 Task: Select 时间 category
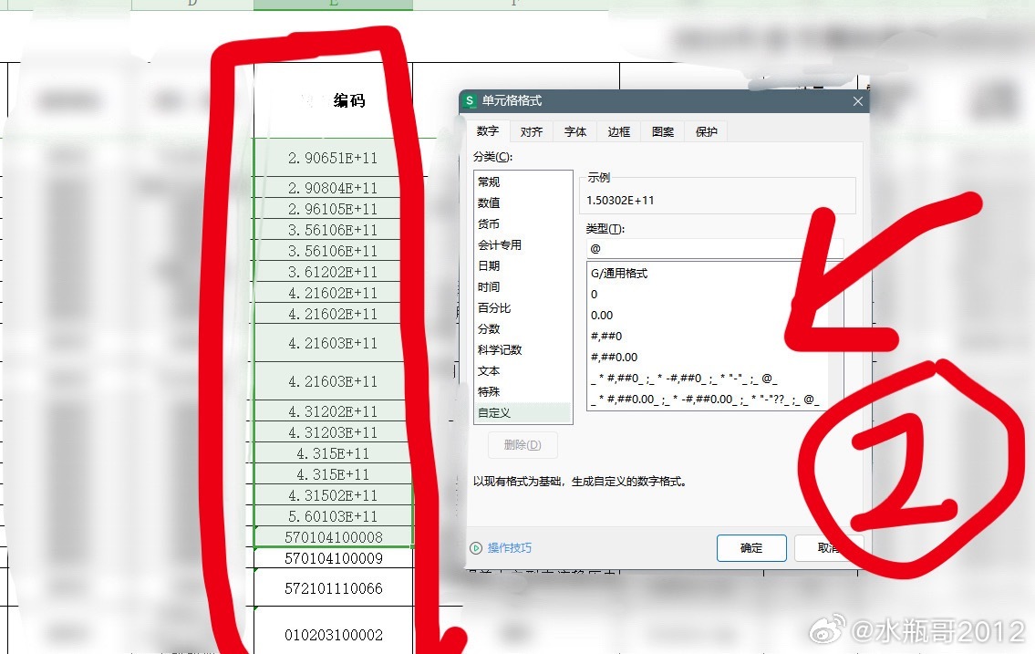coord(523,287)
